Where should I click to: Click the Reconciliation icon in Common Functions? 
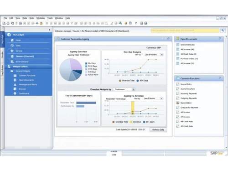(178, 103)
